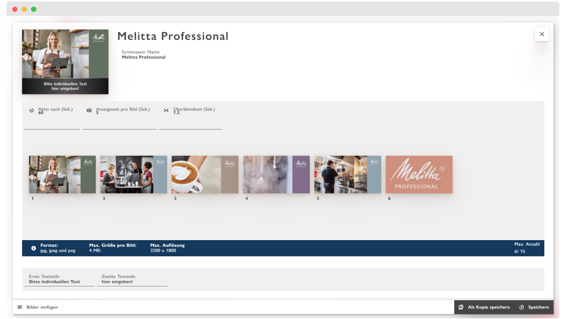
Task: Select thumbnail 4 with the purple steam image
Action: [x=276, y=175]
